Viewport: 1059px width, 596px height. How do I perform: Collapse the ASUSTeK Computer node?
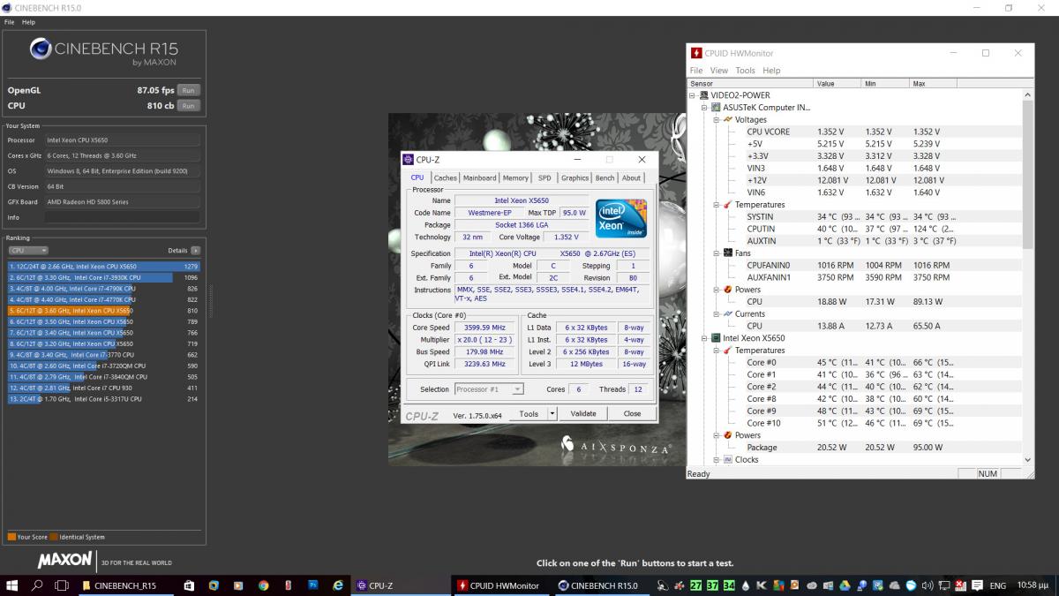point(704,108)
